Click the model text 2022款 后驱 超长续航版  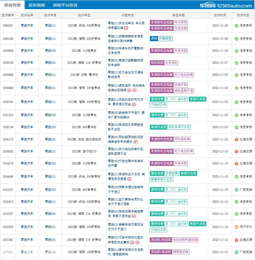(x=84, y=139)
